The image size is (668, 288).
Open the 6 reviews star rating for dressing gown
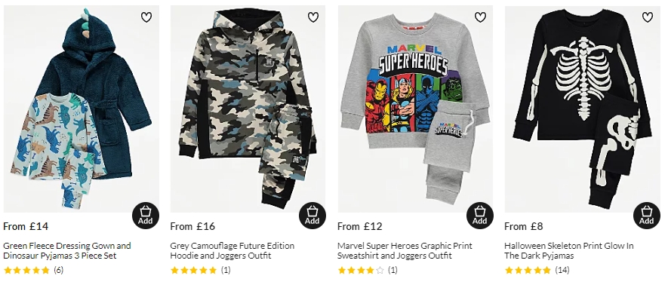33,270
